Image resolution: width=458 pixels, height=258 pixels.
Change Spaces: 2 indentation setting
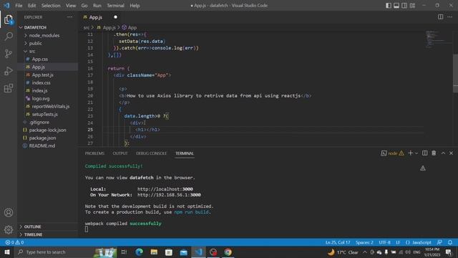(364, 242)
